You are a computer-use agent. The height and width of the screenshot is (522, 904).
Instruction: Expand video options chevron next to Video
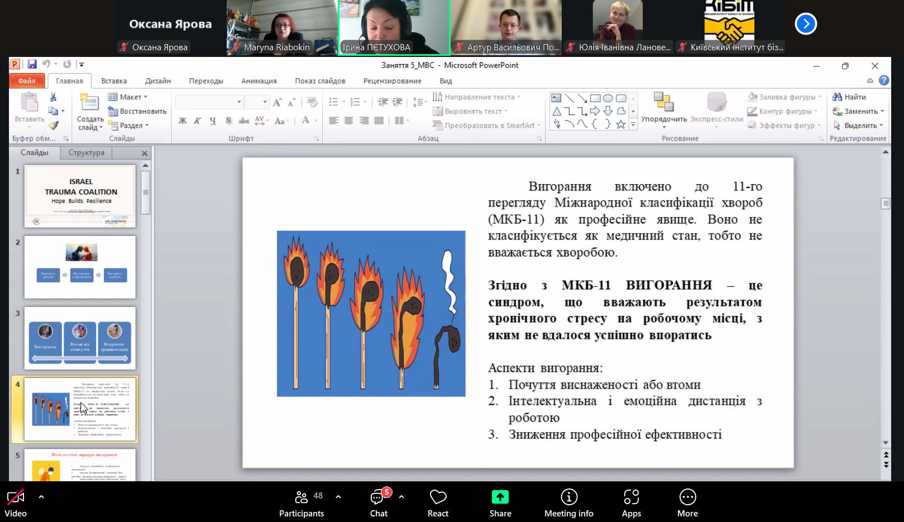tap(41, 496)
